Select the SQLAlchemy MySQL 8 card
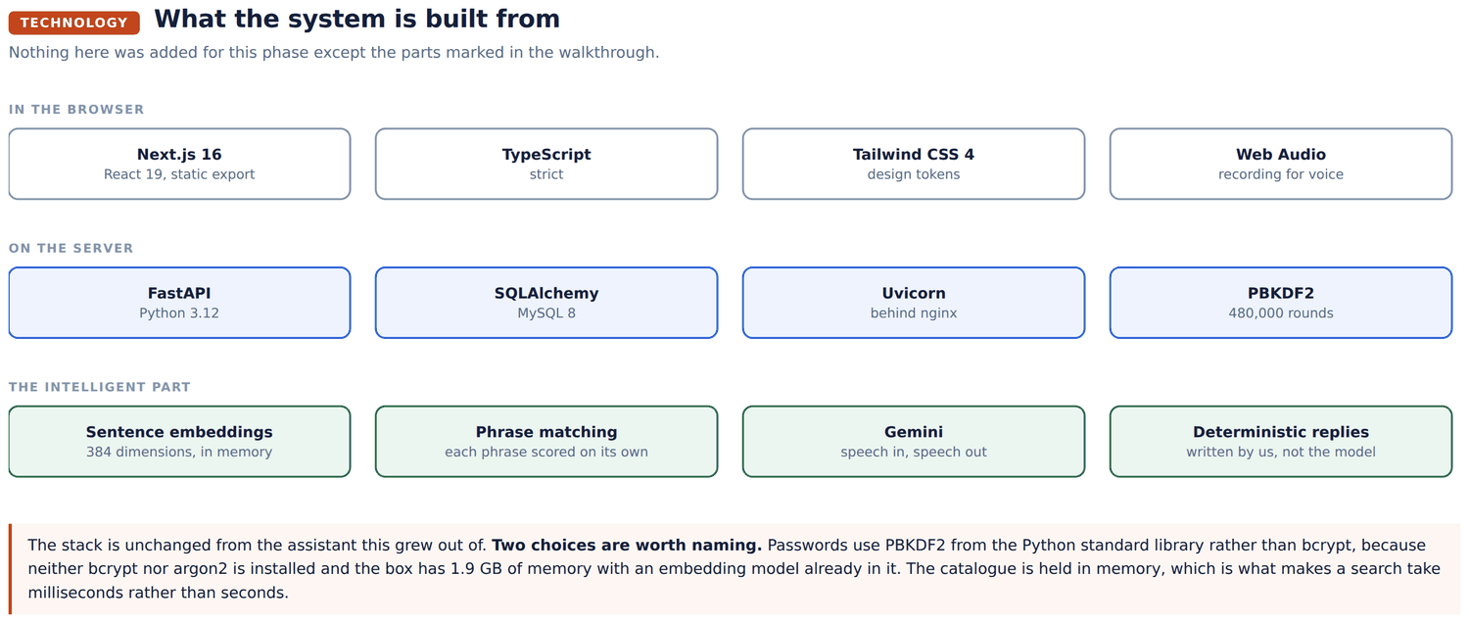This screenshot has width=1469, height=623. [546, 303]
